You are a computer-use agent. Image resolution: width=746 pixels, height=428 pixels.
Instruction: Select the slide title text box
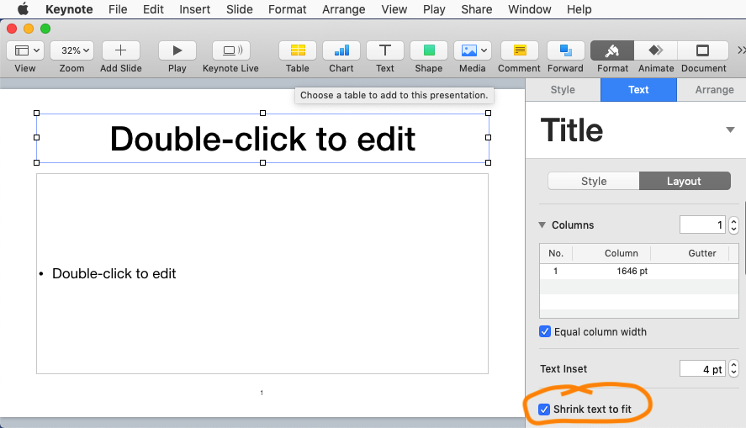click(x=262, y=139)
